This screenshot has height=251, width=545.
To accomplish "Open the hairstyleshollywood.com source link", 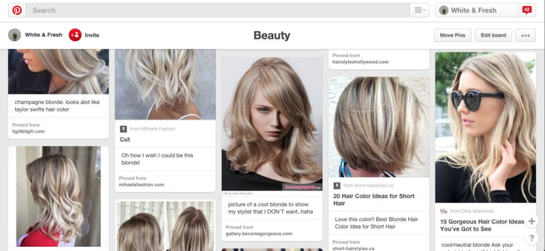I will 360,62.
